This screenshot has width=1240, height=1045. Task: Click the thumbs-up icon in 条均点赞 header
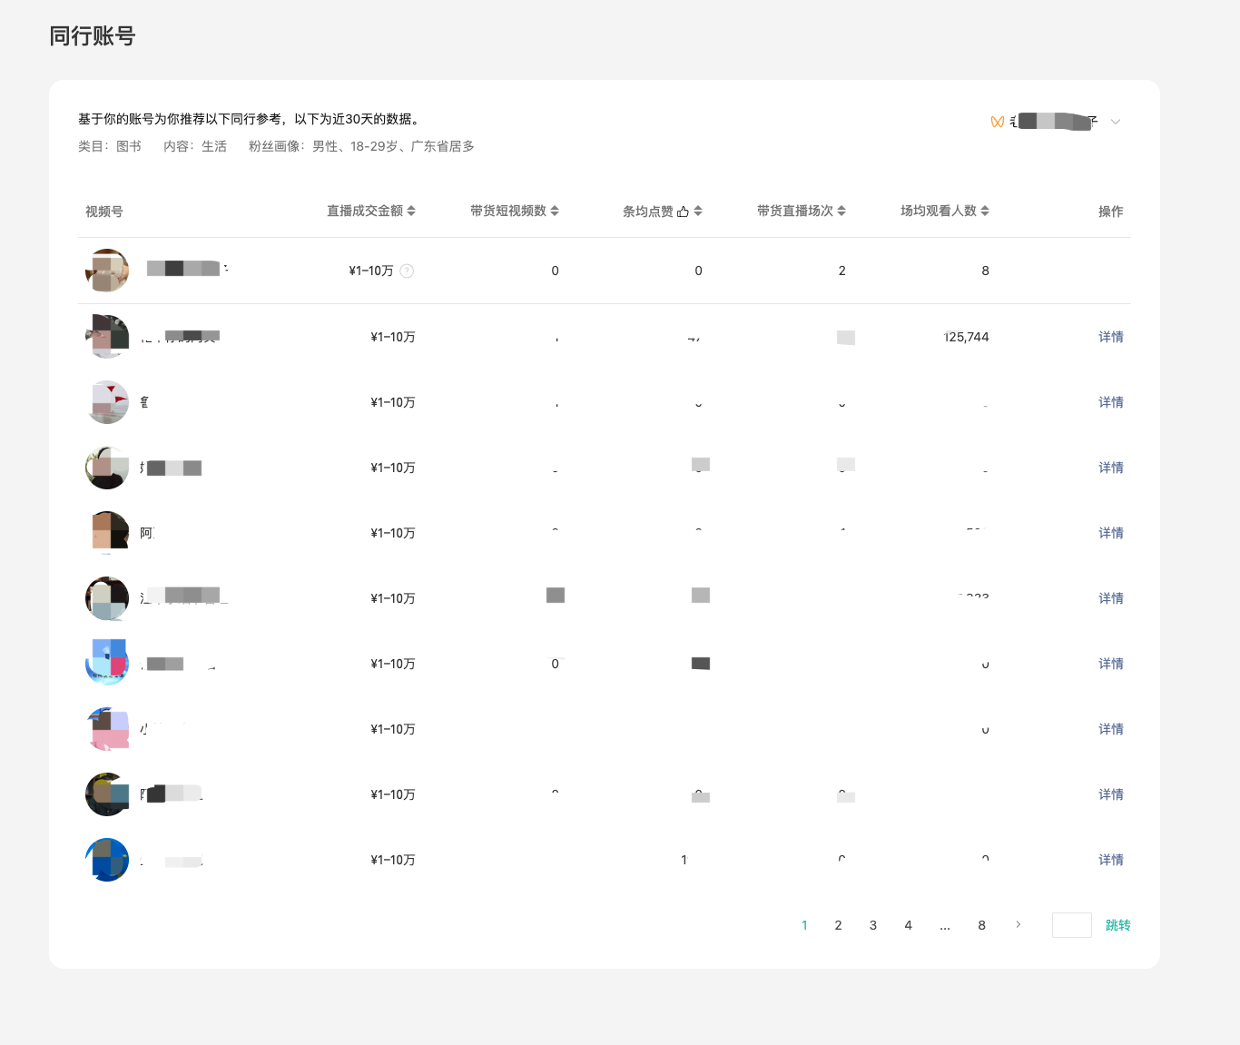683,212
